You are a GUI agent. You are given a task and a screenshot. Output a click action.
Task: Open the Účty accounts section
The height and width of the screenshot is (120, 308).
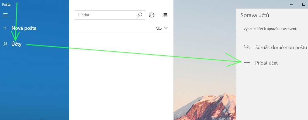point(16,44)
